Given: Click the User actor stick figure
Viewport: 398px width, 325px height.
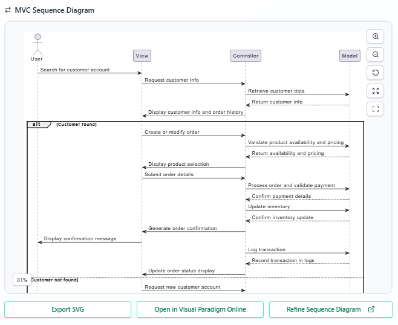Looking at the screenshot, I should [37, 44].
